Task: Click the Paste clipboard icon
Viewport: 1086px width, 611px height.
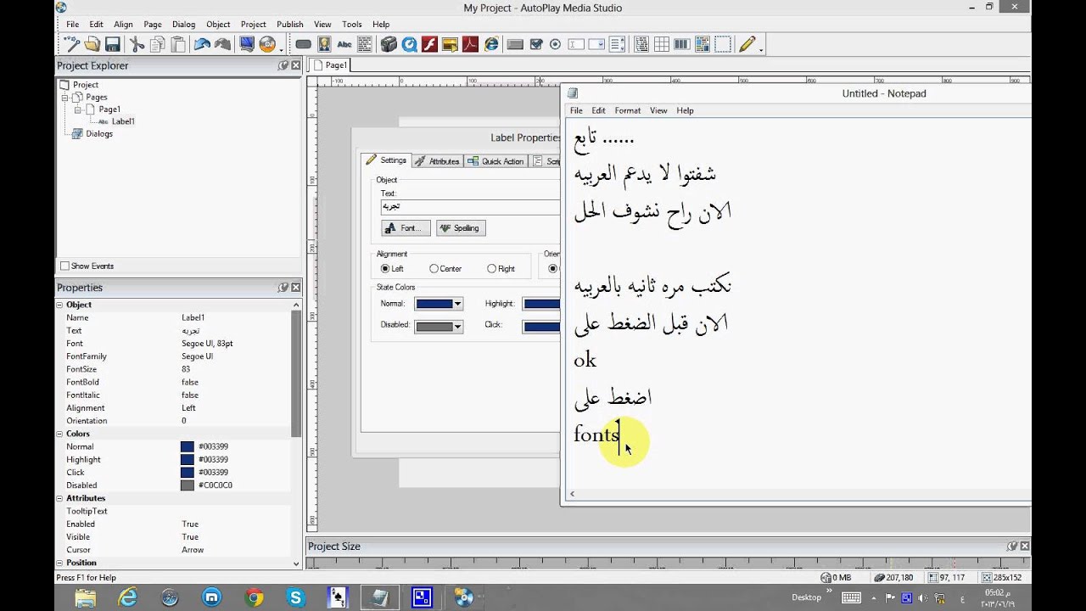Action: pos(176,44)
